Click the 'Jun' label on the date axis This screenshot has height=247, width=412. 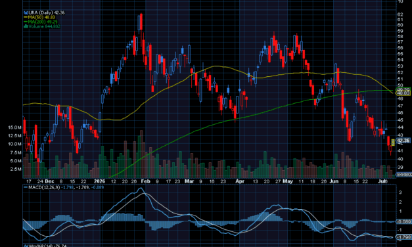pyautogui.click(x=334, y=181)
